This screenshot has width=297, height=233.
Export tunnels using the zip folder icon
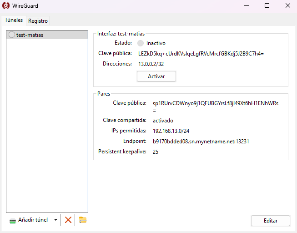[82, 220]
